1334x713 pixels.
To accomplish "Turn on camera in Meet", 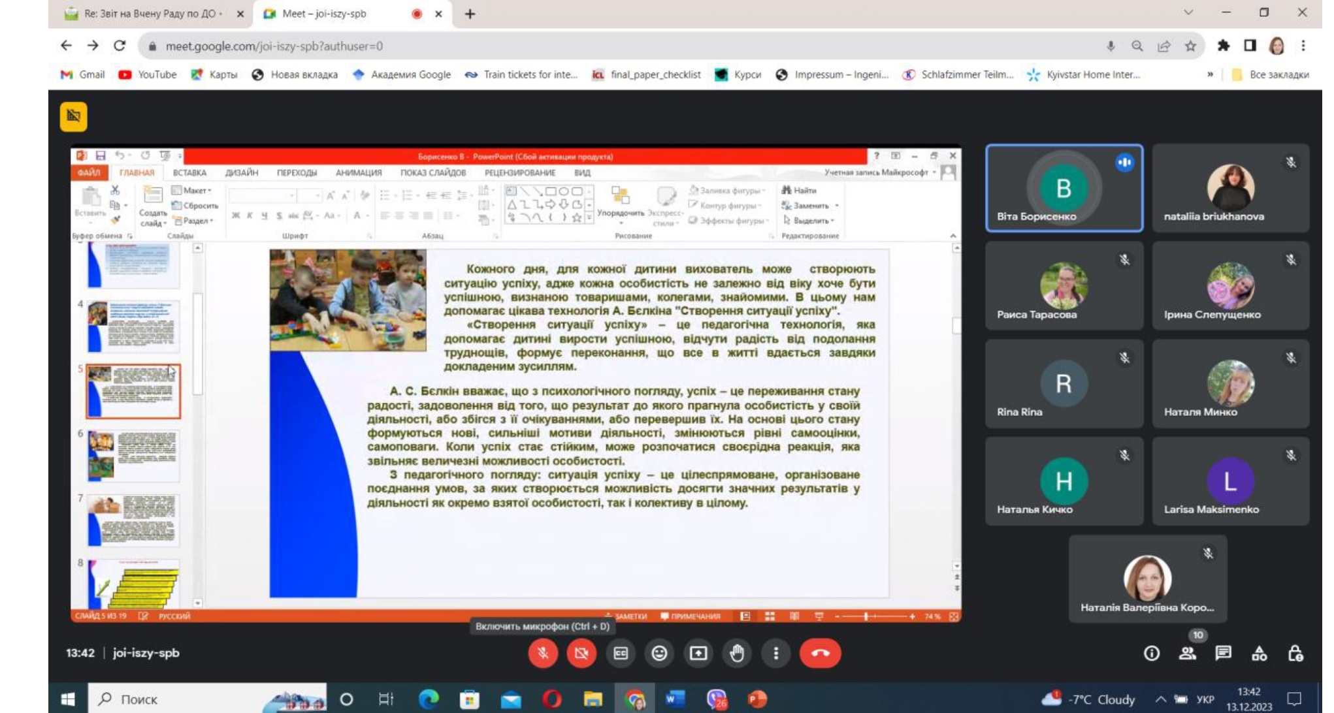I will (581, 653).
